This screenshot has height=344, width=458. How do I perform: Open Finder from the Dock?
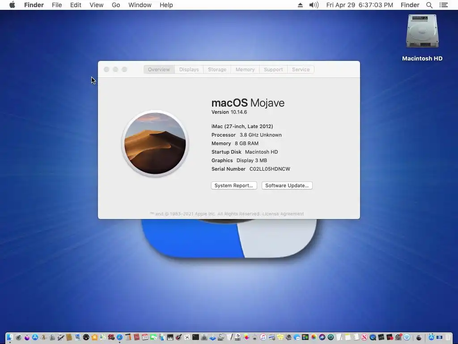click(x=10, y=337)
